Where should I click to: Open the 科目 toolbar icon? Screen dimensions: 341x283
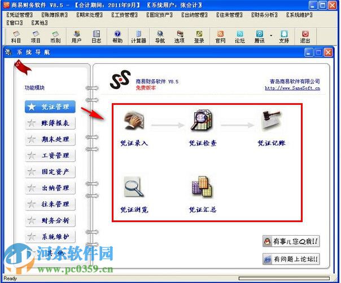click(x=16, y=37)
